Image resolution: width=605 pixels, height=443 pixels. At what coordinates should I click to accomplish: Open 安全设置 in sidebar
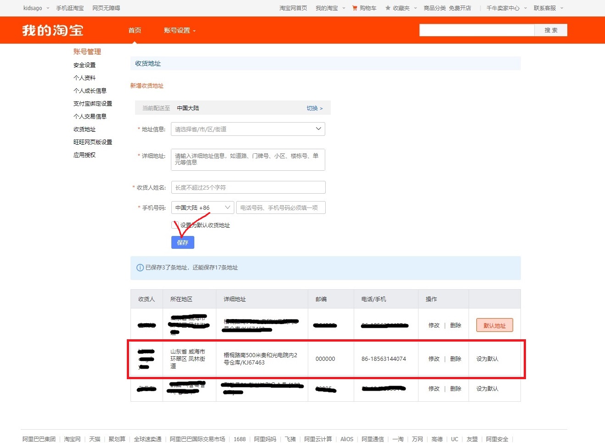[85, 65]
